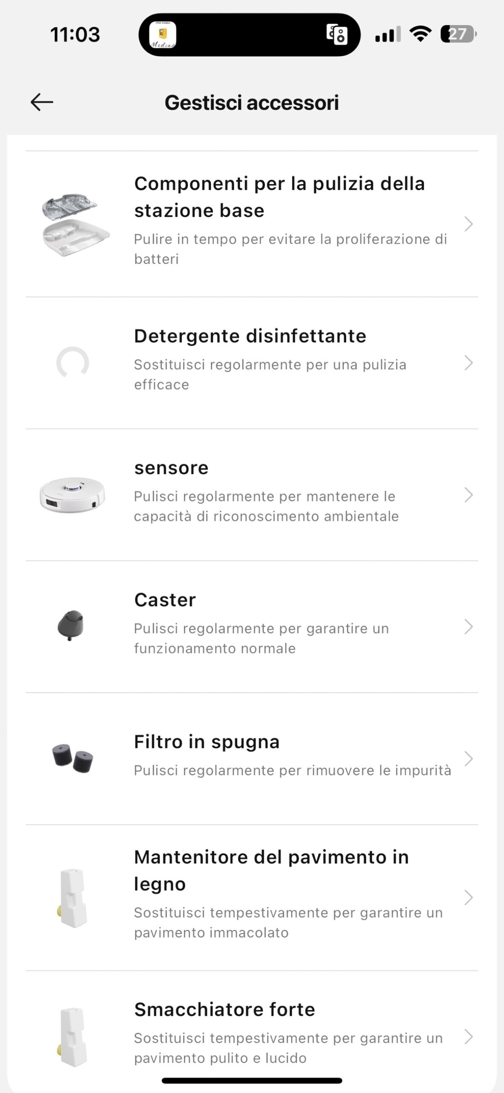Image resolution: width=504 pixels, height=1093 pixels.
Task: Expand Componenti per la pulizia chevron
Action: [x=469, y=224]
